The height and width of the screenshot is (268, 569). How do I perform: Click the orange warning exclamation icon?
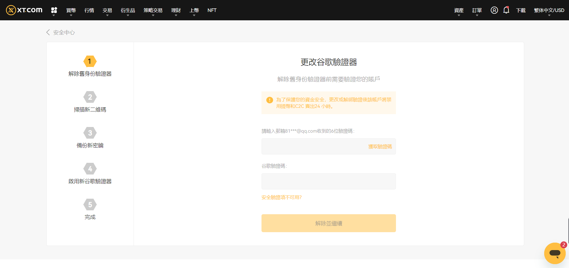coord(270,100)
